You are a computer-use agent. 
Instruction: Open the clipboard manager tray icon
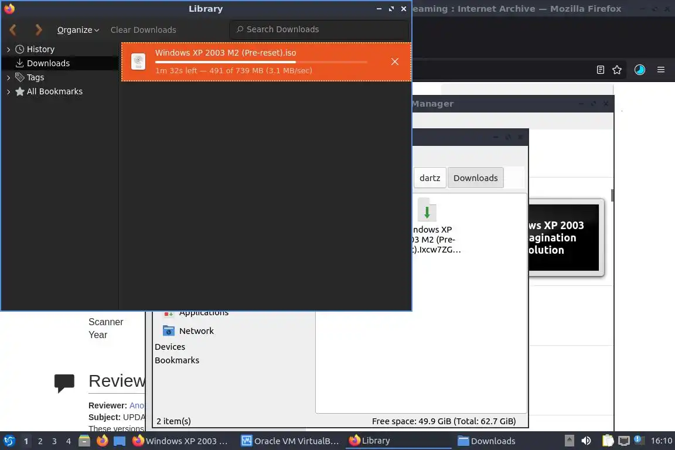(x=608, y=441)
